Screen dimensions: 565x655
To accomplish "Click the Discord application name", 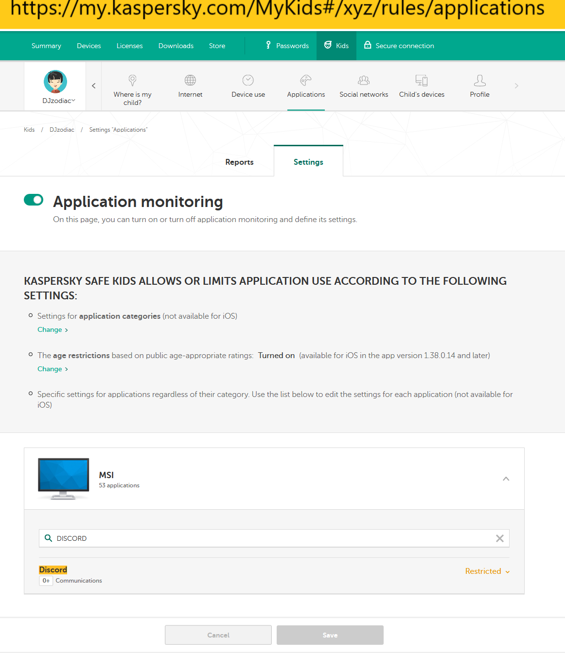I will tap(53, 569).
